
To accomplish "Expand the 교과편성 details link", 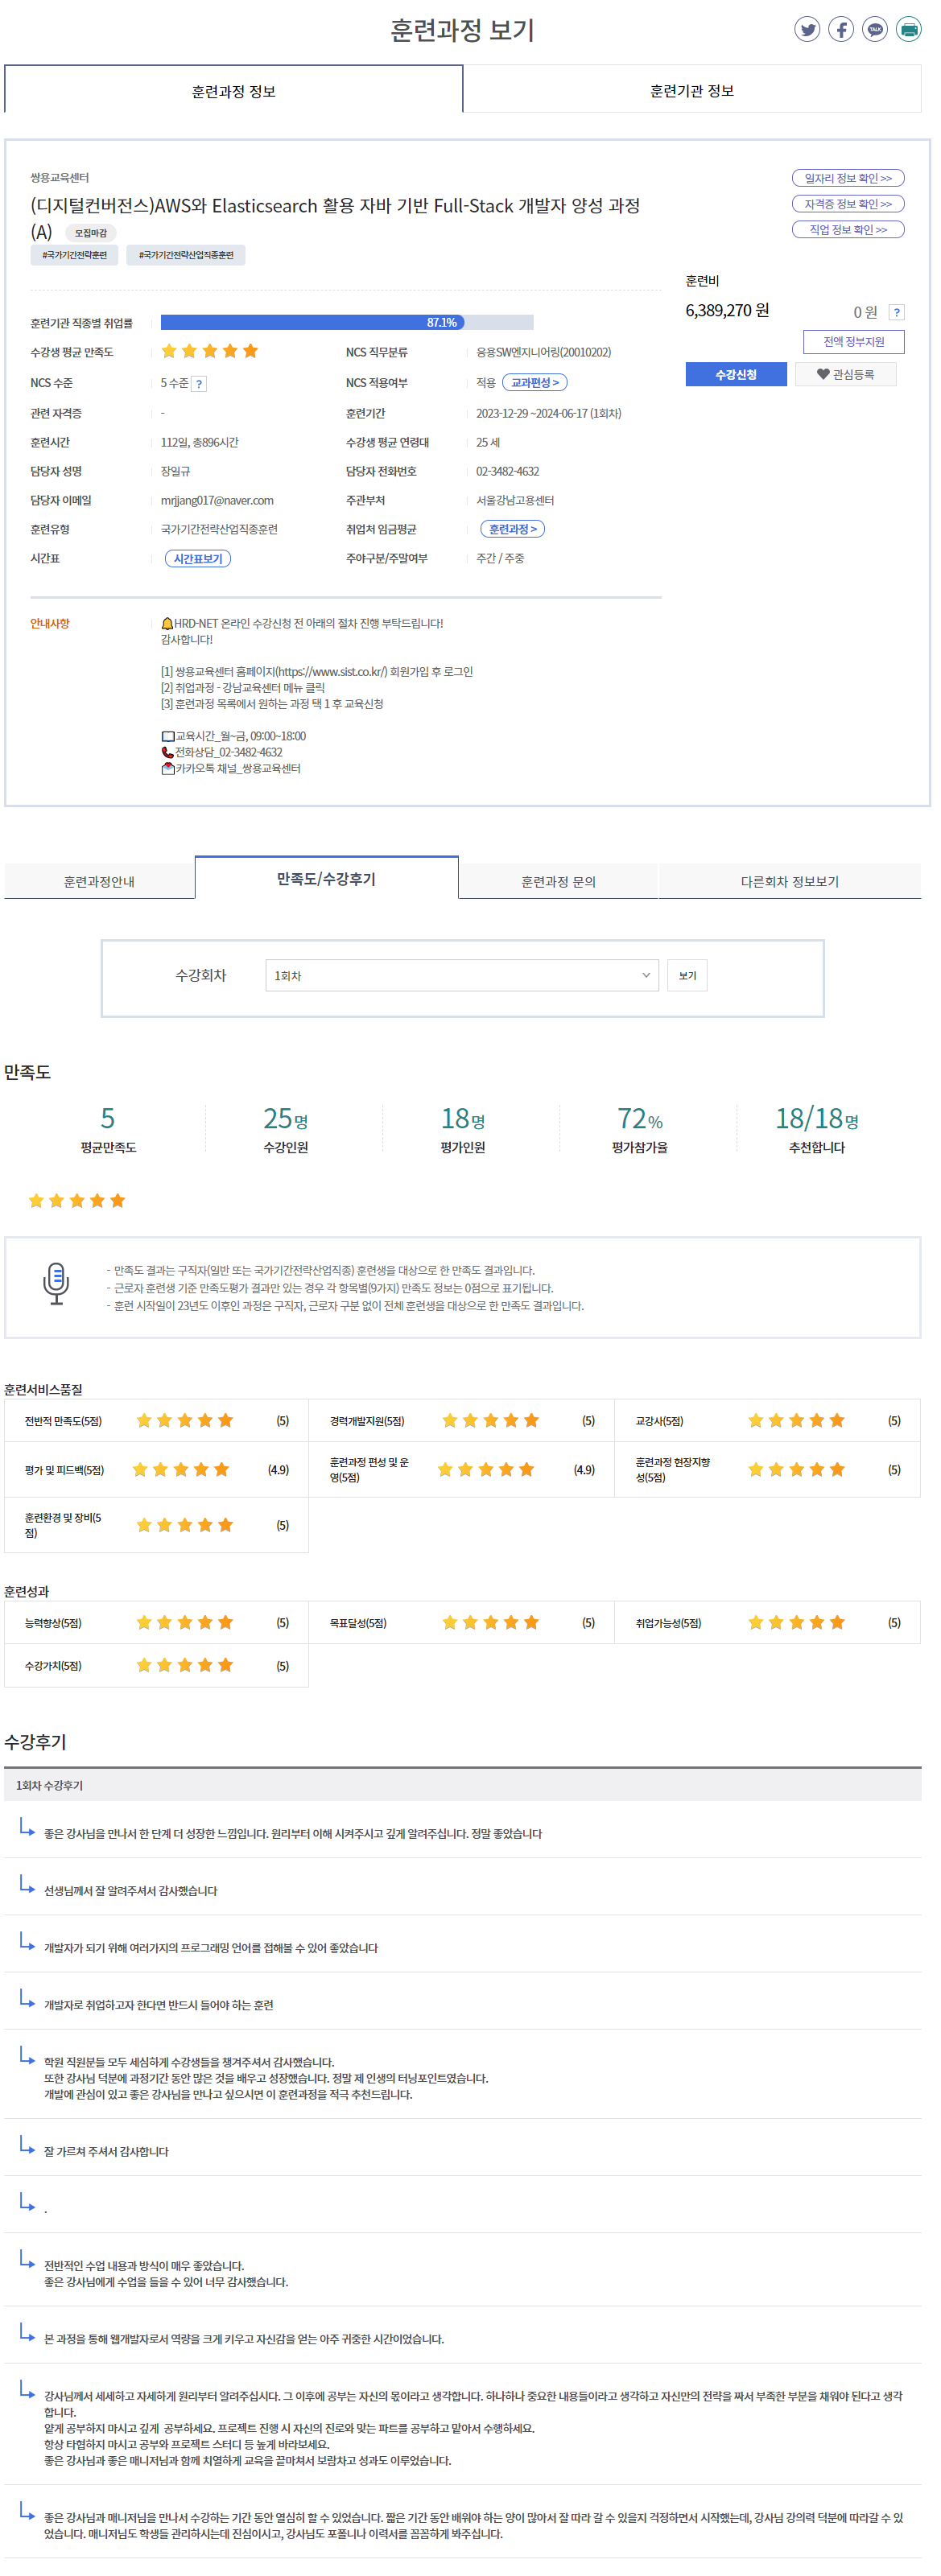I will [534, 382].
